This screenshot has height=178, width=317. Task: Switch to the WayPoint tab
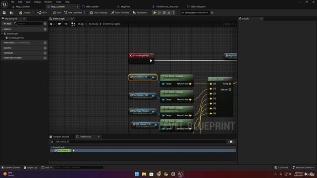(x=125, y=6)
